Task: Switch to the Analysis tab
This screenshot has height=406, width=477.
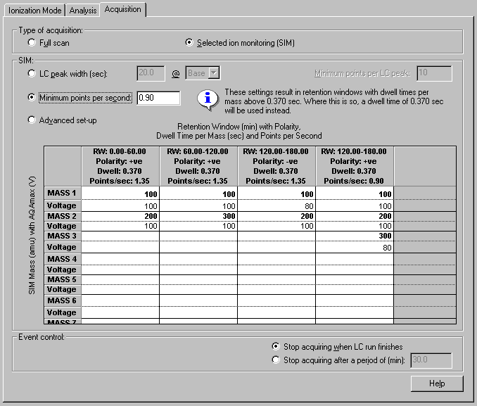Action: (x=83, y=11)
